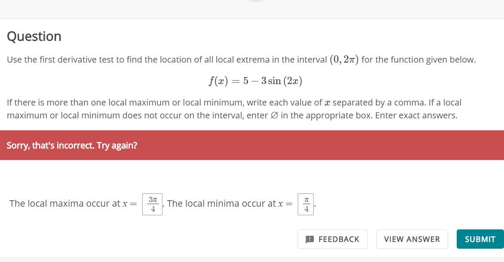Screen dimensions: 504x262
Task: Click the VIEW ANSWER button
Action: (412, 239)
